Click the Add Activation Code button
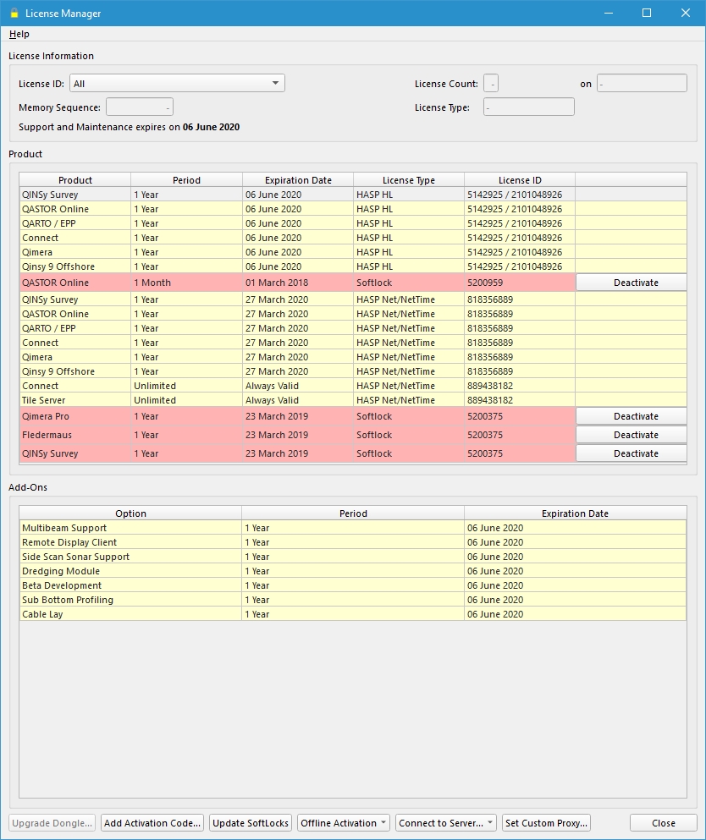706x840 pixels. (152, 823)
